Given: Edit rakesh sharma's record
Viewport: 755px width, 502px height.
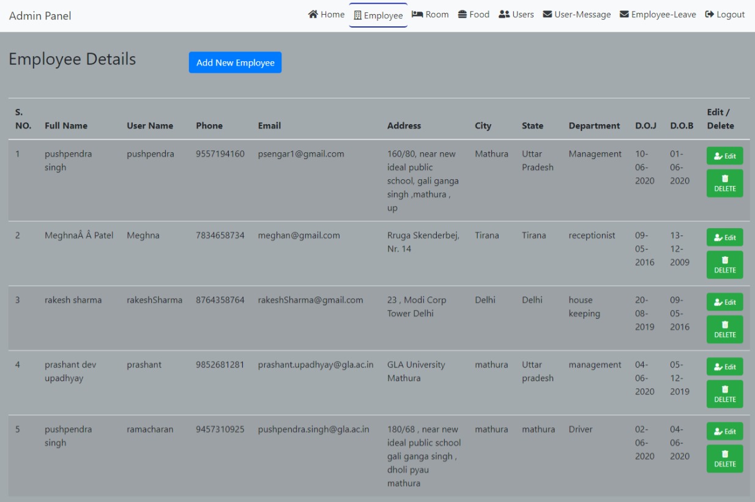Looking at the screenshot, I should 725,302.
